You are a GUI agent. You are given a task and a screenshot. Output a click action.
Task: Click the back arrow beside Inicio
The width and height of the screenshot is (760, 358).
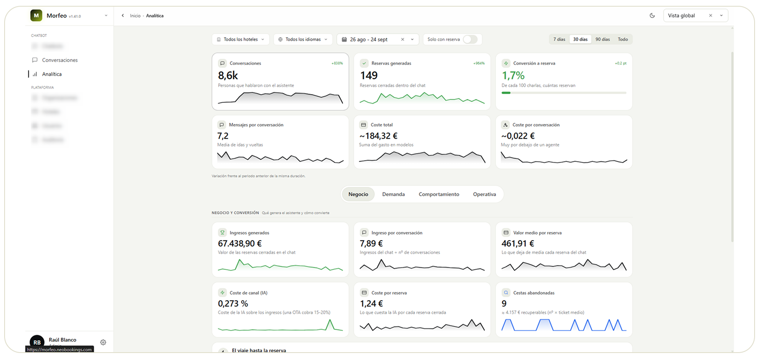point(123,15)
